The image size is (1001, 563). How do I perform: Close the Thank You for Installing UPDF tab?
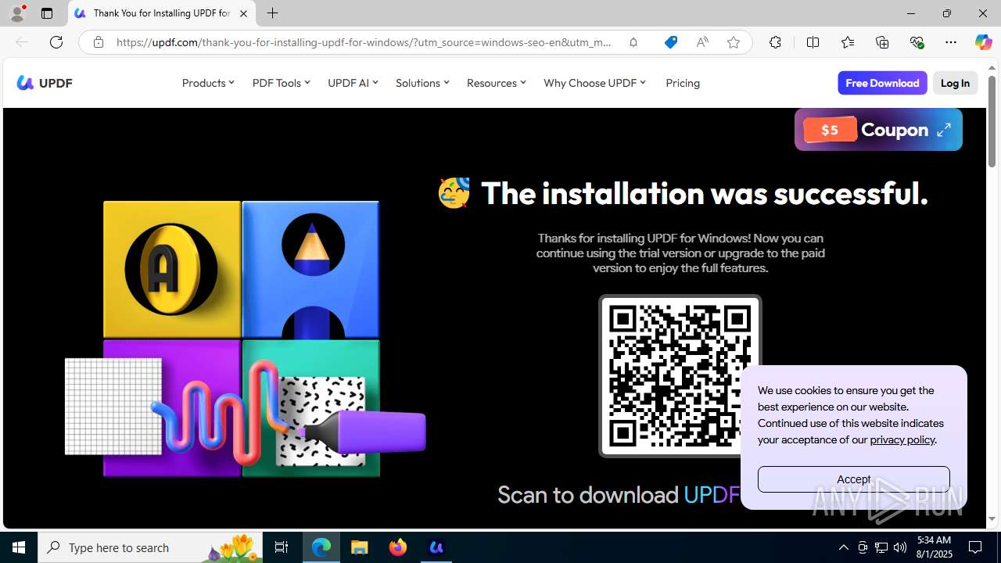243,13
